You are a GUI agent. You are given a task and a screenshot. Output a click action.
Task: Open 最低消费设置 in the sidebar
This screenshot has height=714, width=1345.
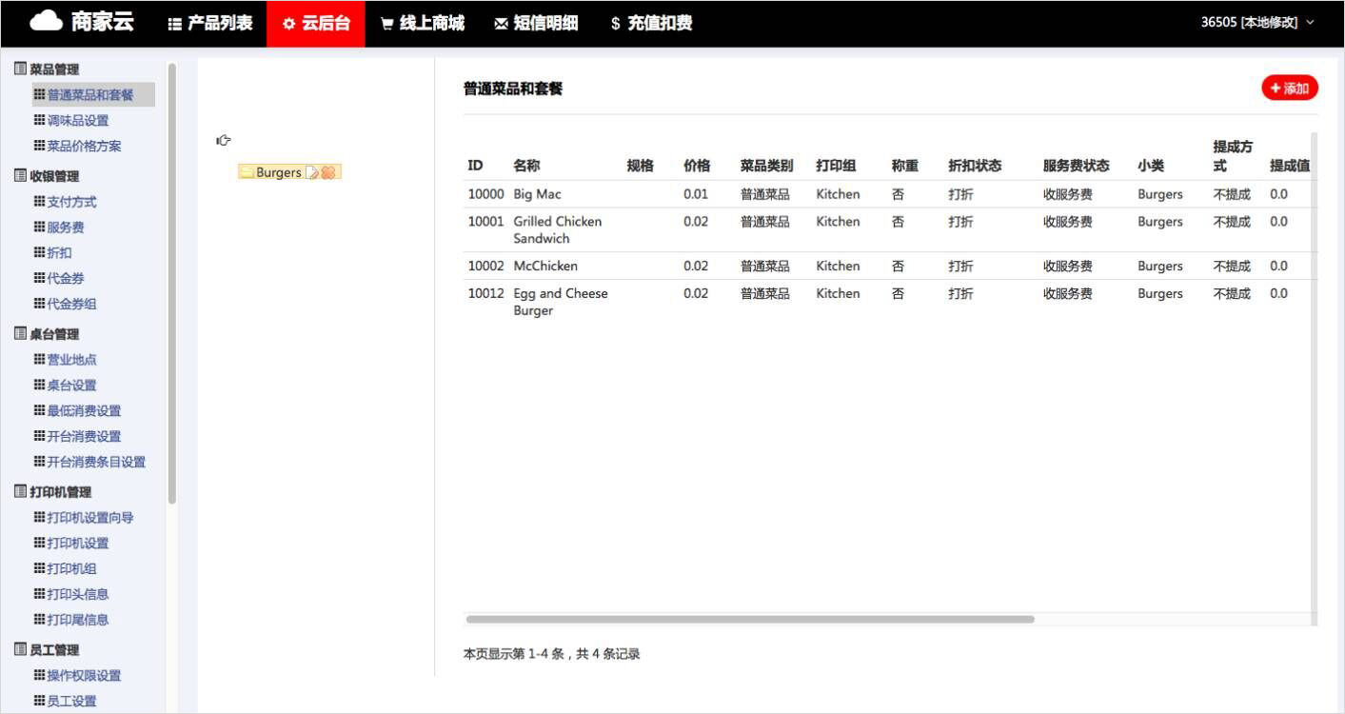tap(77, 411)
